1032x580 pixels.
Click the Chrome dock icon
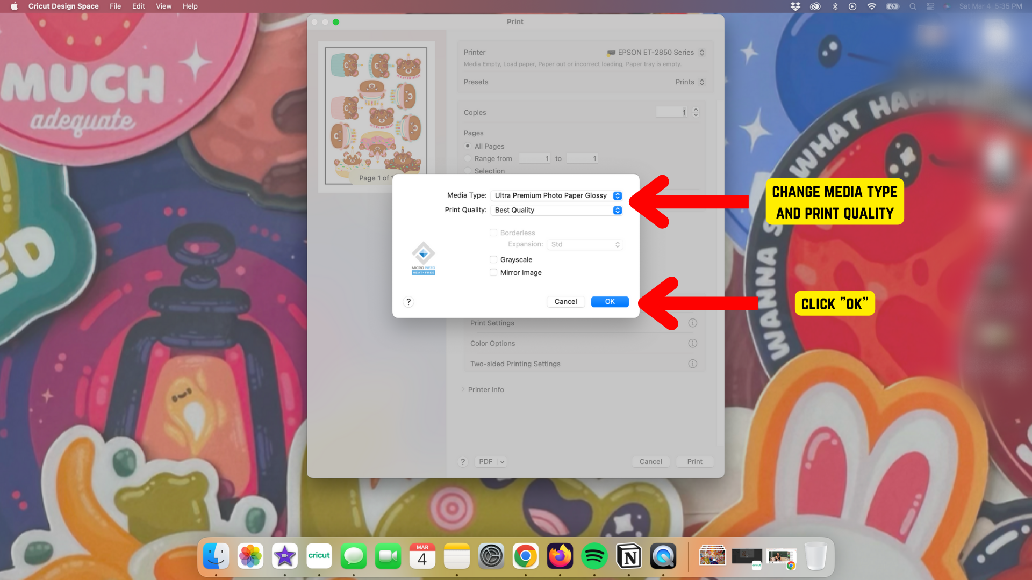525,556
